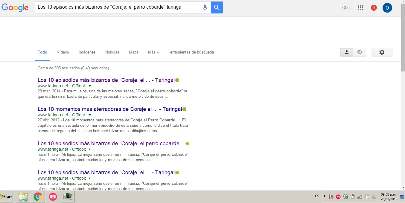
Task: Select the 'Todo' tab
Action: pyautogui.click(x=42, y=52)
